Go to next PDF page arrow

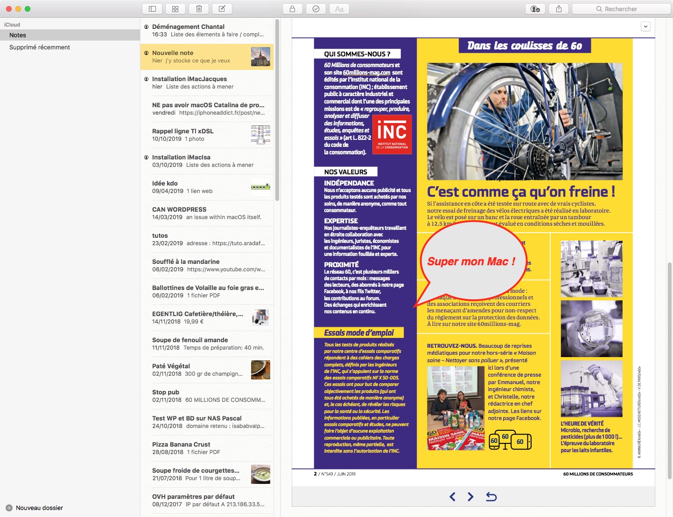coord(470,497)
